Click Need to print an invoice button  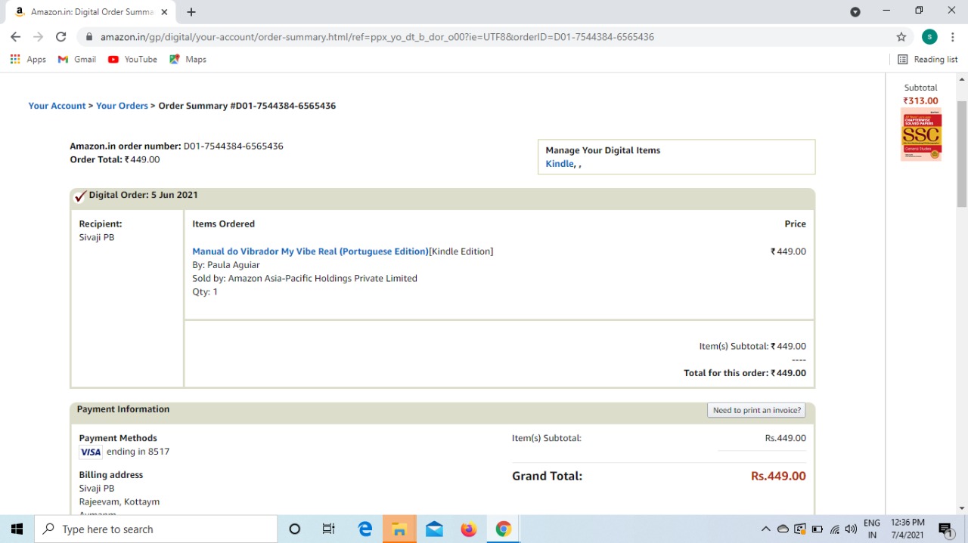756,410
